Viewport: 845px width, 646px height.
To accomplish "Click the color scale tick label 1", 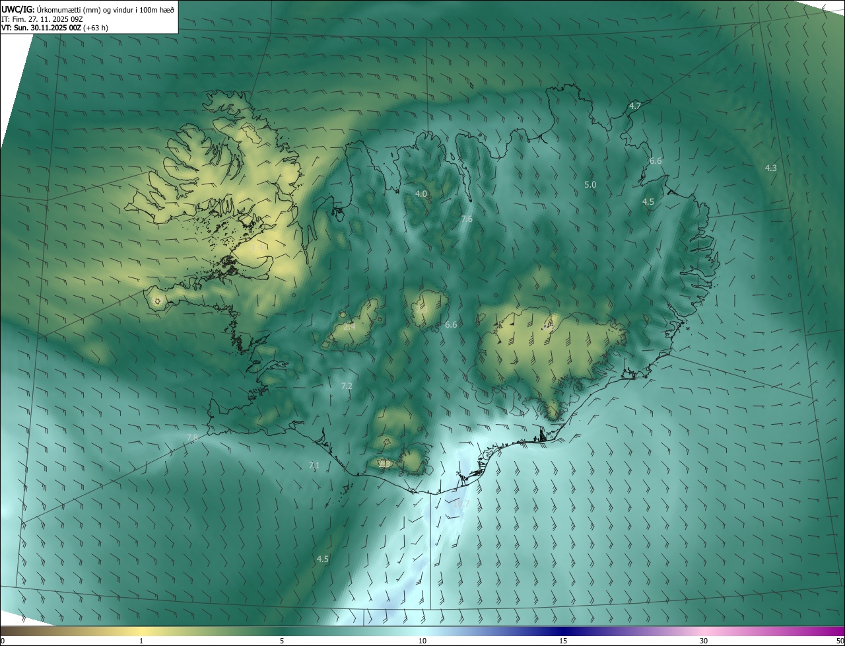I will click(141, 641).
